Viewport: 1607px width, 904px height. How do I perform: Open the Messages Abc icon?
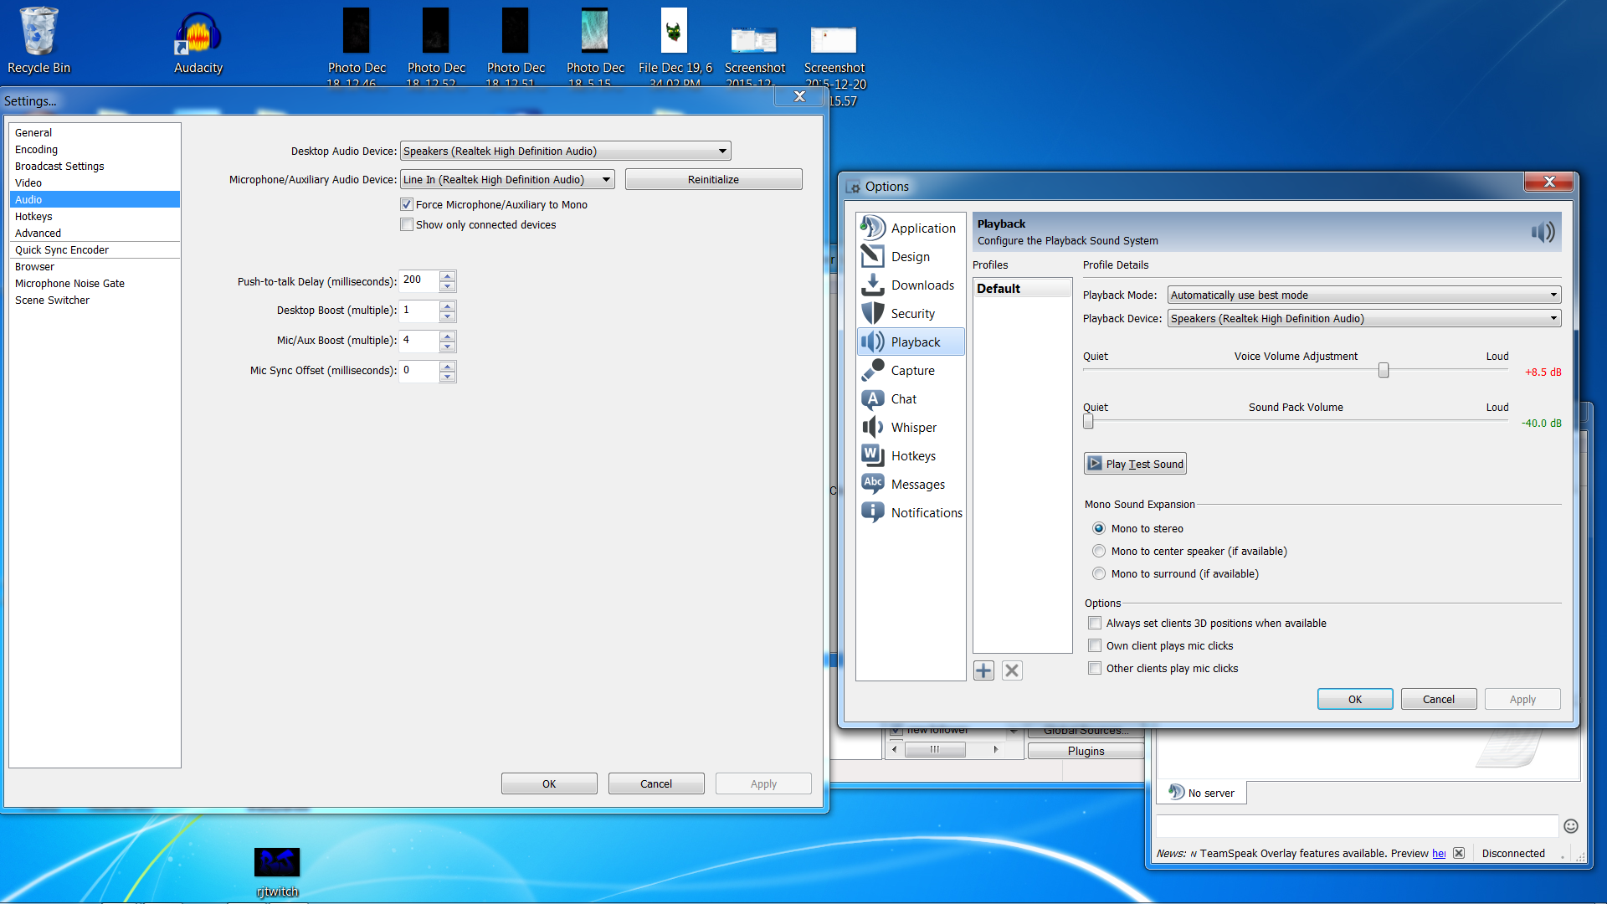click(873, 484)
